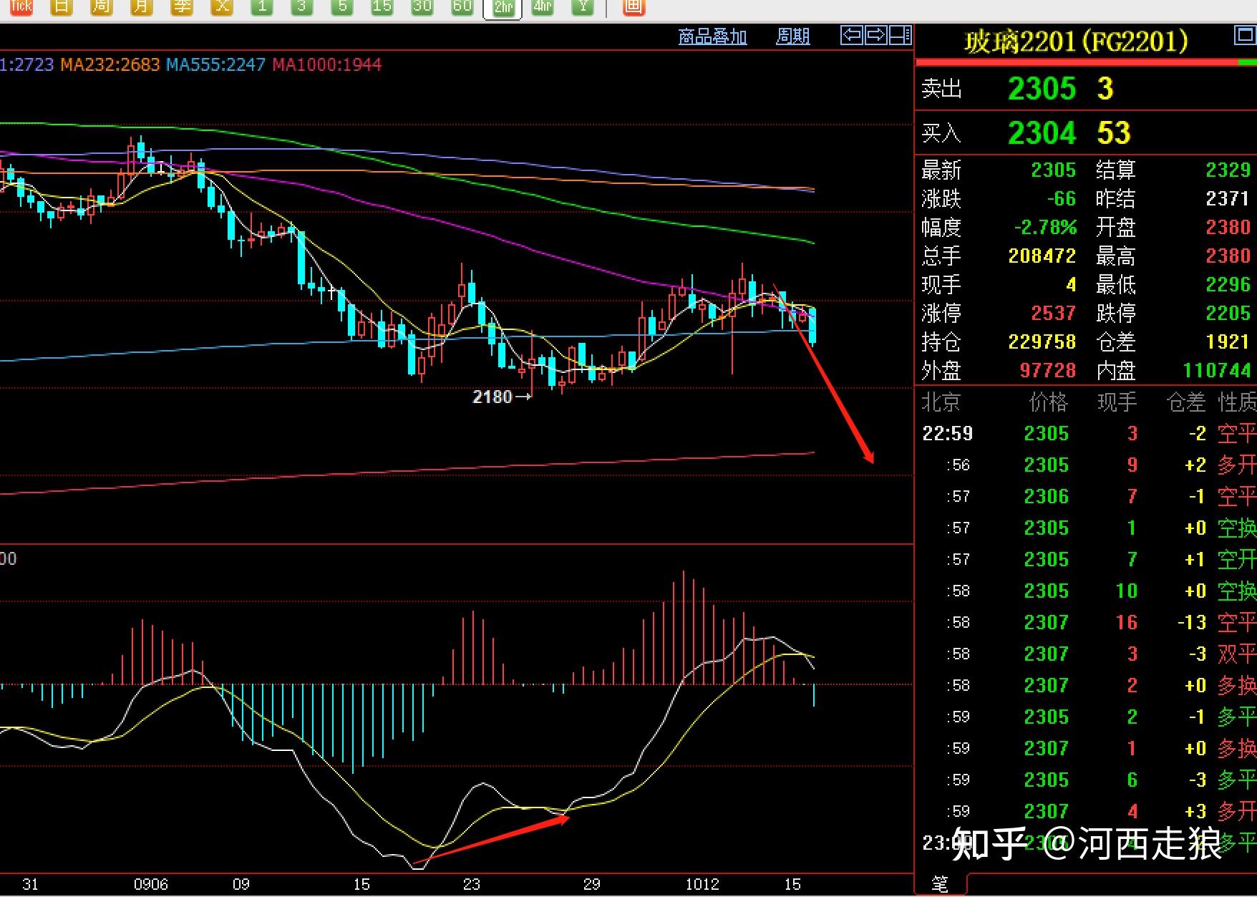
Task: Click the 29 date on time axis
Action: coord(592,885)
